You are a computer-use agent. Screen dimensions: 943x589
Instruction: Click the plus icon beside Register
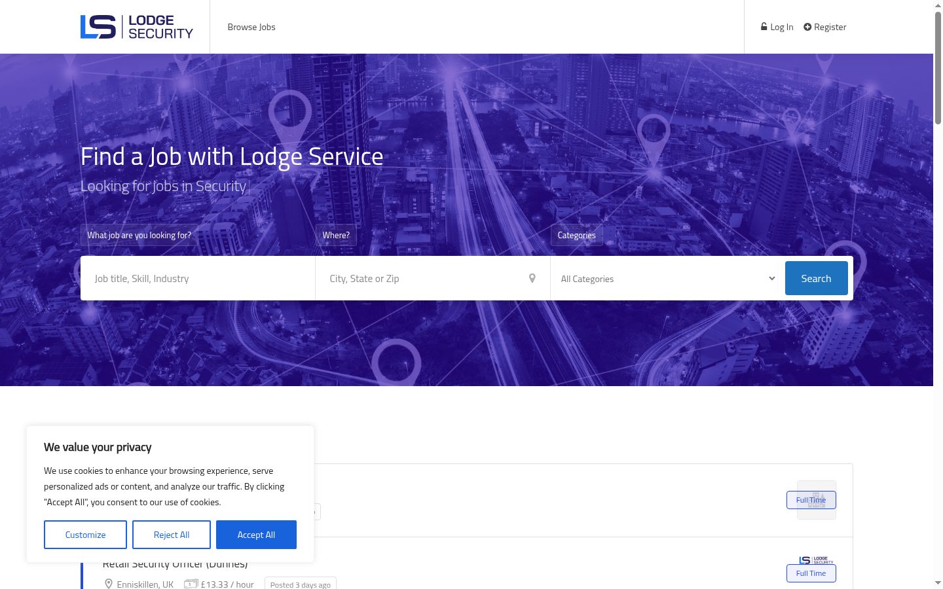coord(807,27)
